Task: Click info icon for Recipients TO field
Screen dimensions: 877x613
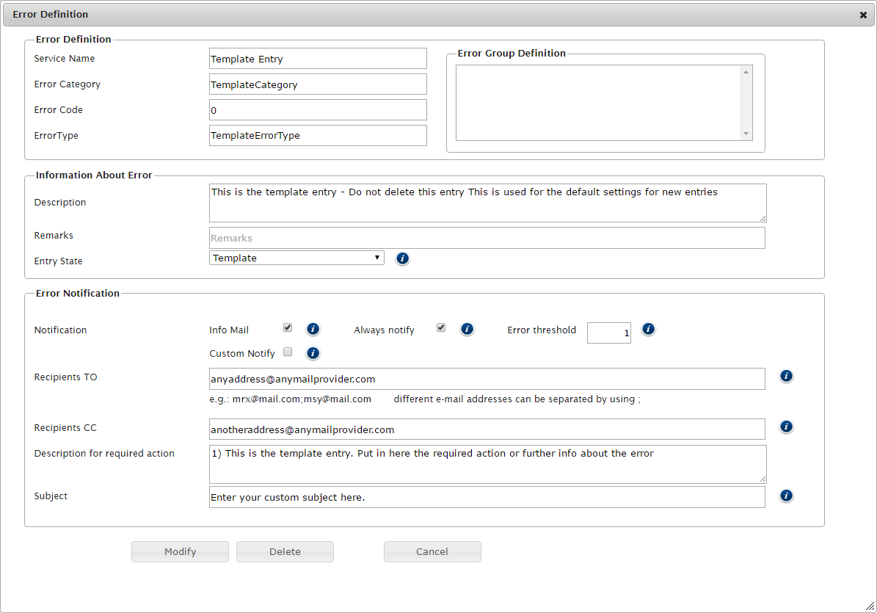Action: tap(786, 376)
